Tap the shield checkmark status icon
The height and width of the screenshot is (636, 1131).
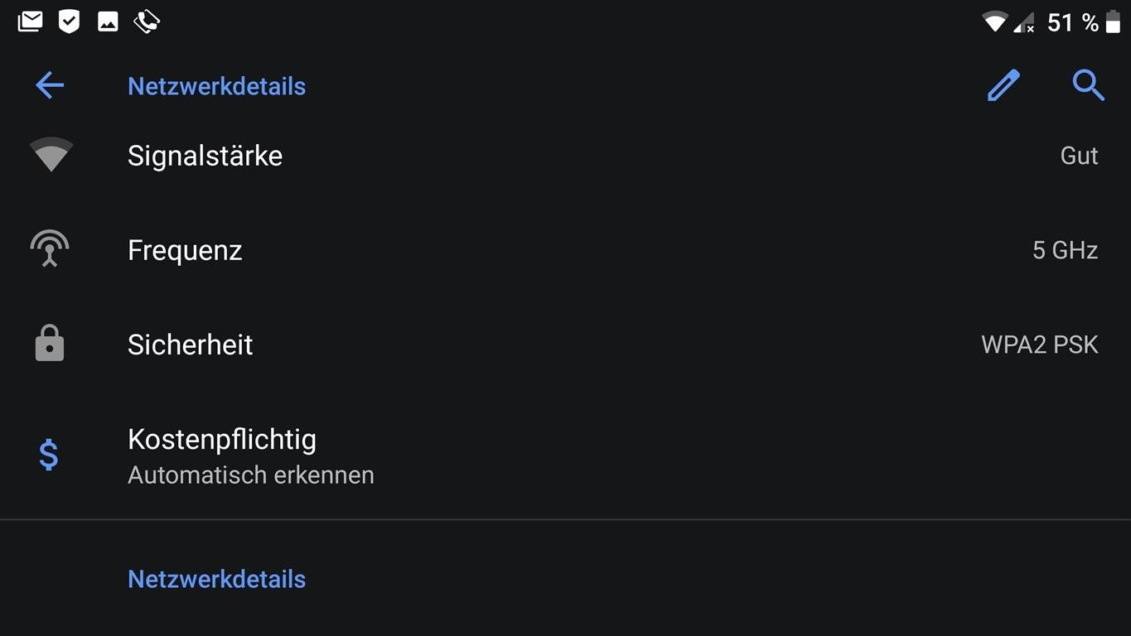click(x=69, y=22)
